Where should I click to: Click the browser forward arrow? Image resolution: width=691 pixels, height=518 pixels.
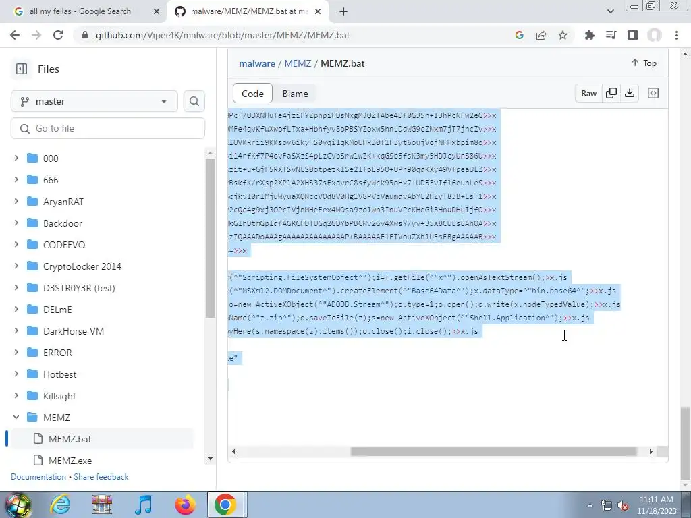pyautogui.click(x=36, y=35)
